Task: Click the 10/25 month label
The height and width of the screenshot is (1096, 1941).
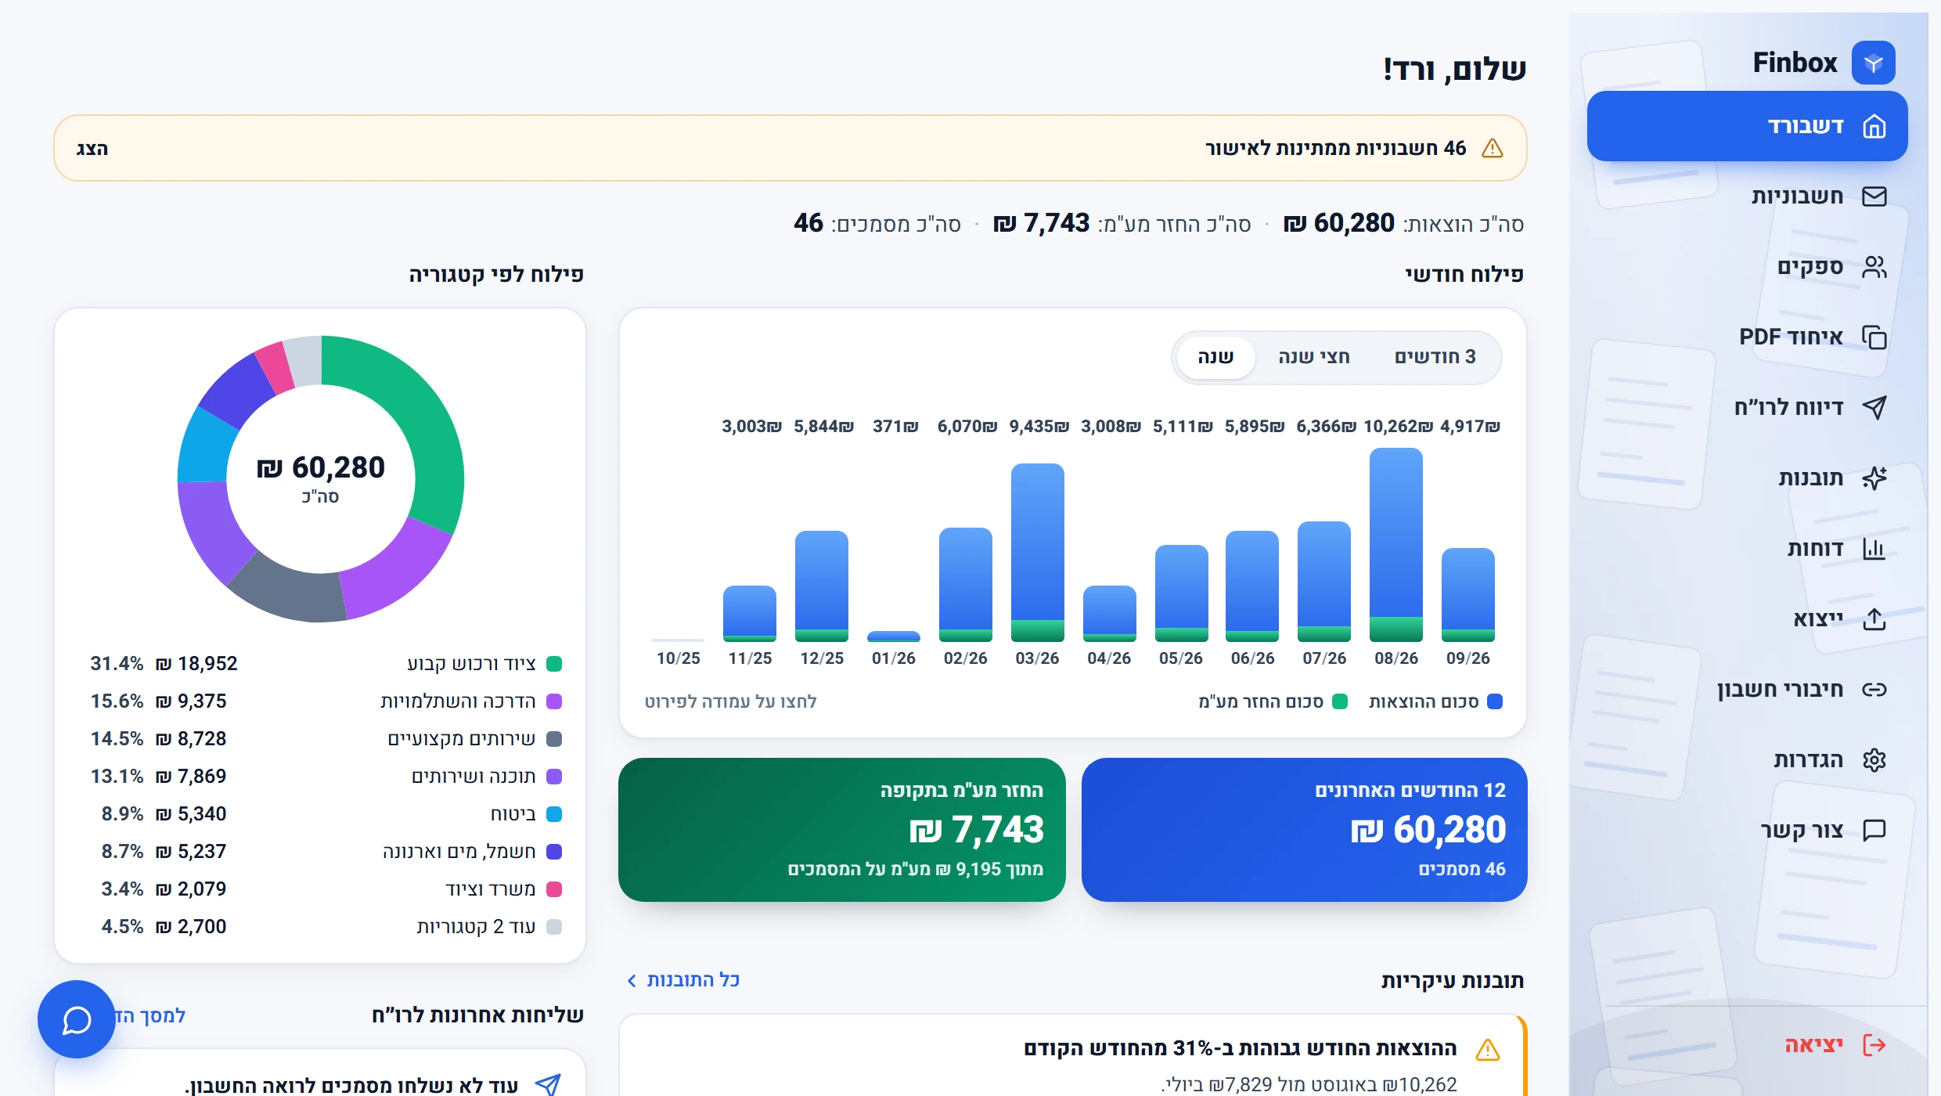Action: [x=679, y=658]
